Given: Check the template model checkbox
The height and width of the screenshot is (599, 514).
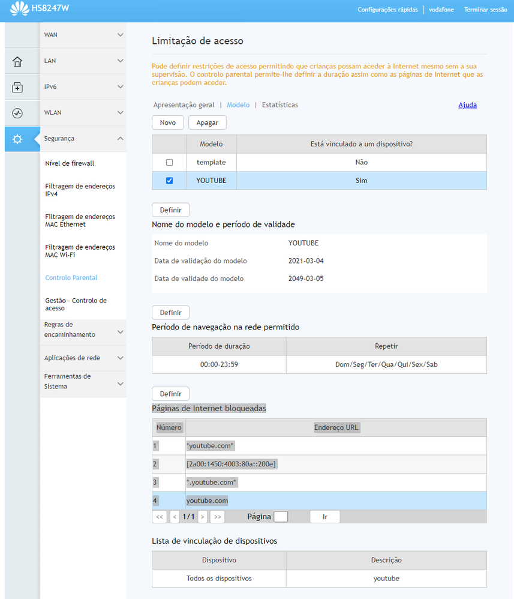Looking at the screenshot, I should point(169,163).
